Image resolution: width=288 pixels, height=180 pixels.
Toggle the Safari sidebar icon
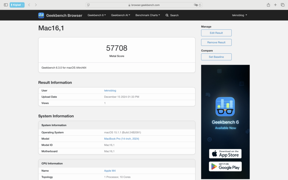click(6, 5)
